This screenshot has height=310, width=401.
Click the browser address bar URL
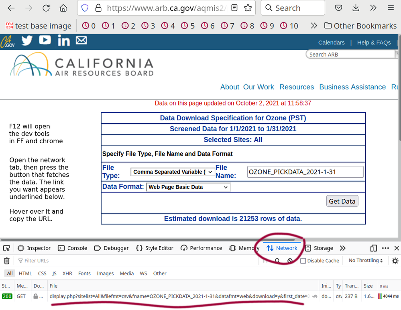tap(166, 8)
